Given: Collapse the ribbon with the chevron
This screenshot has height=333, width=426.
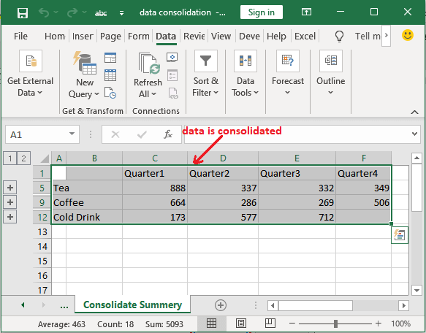Looking at the screenshot, I should [x=414, y=112].
